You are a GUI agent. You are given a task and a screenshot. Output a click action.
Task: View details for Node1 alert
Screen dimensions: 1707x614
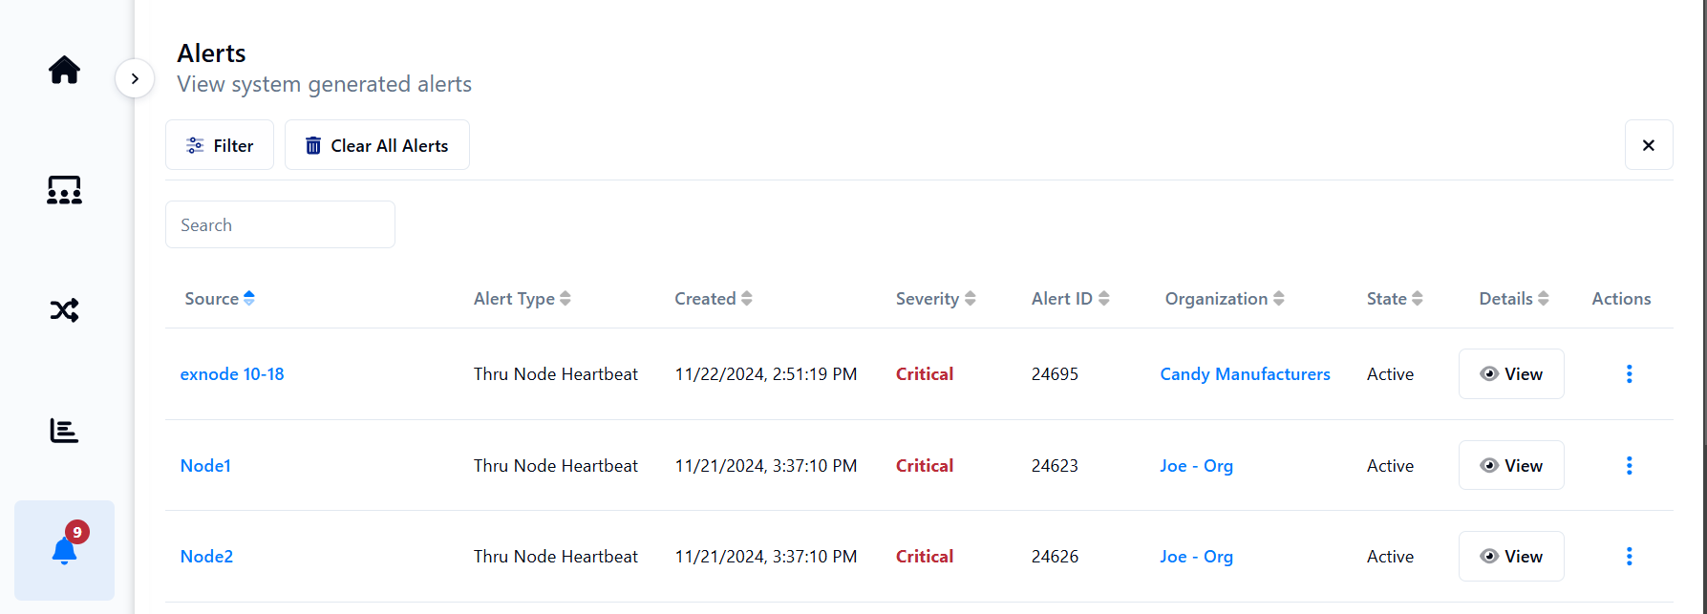pyautogui.click(x=1510, y=466)
